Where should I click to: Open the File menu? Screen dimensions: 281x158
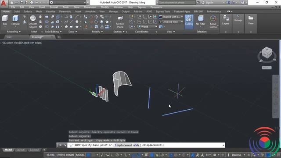pos(13,7)
